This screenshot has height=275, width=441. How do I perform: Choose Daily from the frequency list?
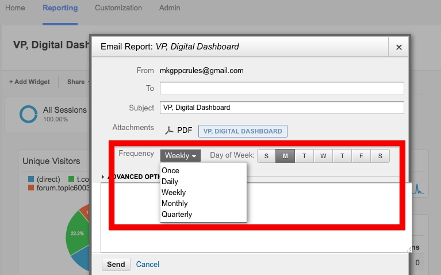point(170,181)
